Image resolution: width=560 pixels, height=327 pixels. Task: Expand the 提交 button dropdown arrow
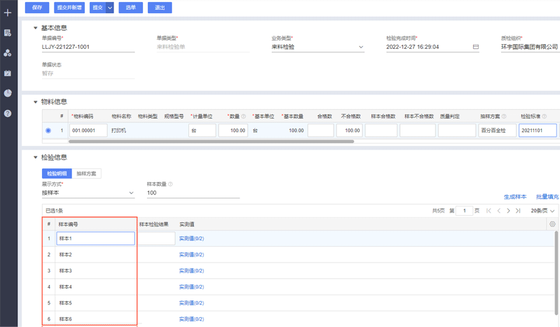pos(110,8)
